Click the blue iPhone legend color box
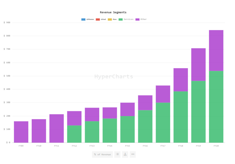235x164 pixels. pyautogui.click(x=83, y=19)
